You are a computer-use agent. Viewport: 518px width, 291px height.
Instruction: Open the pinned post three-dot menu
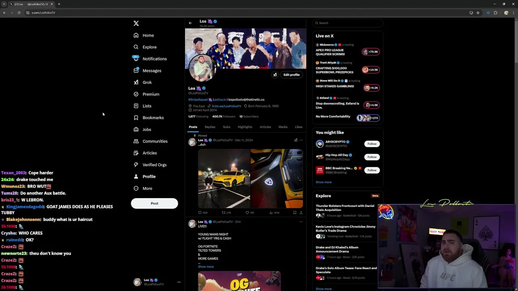pyautogui.click(x=301, y=140)
